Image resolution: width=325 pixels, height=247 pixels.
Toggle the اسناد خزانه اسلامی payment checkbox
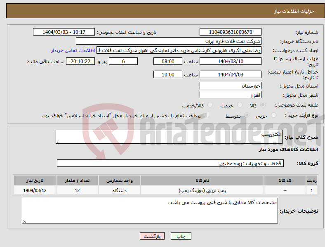pos(207,115)
